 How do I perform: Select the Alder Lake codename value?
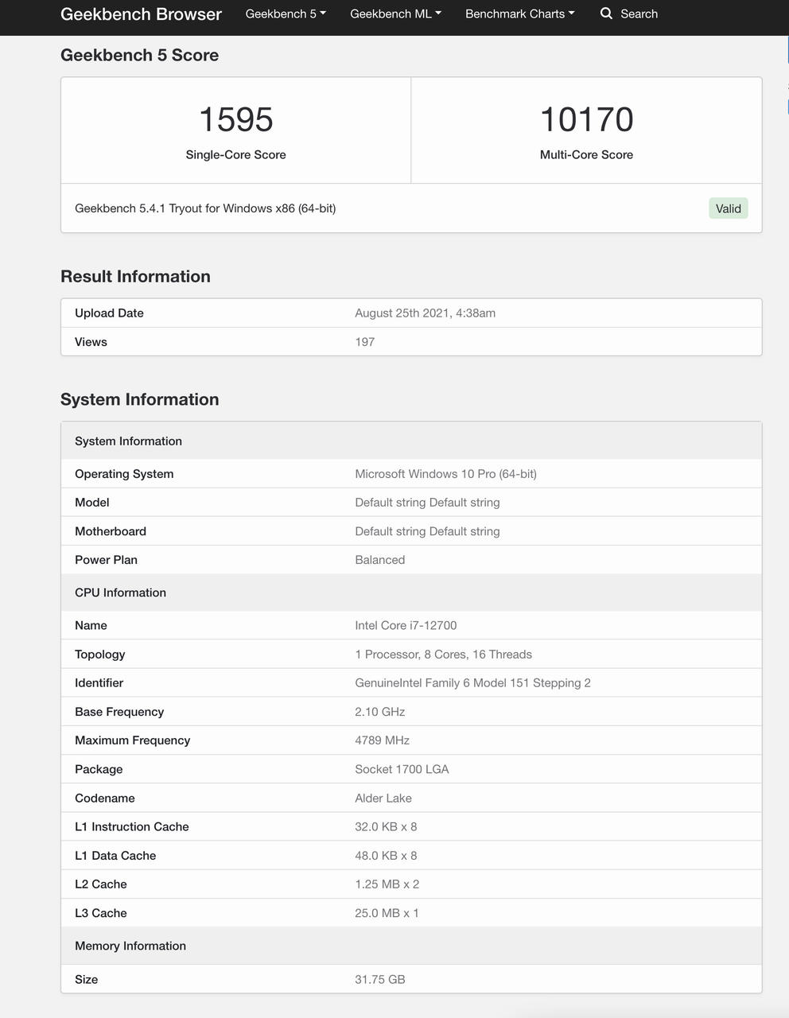point(383,798)
